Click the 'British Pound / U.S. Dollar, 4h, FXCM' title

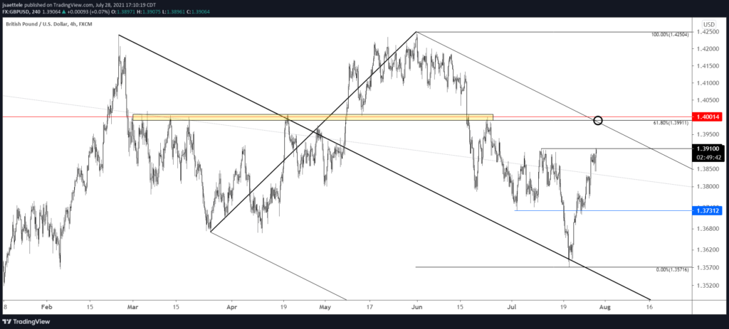[49, 23]
